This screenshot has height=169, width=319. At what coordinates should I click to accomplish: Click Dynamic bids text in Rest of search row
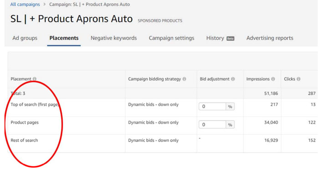pyautogui.click(x=153, y=140)
